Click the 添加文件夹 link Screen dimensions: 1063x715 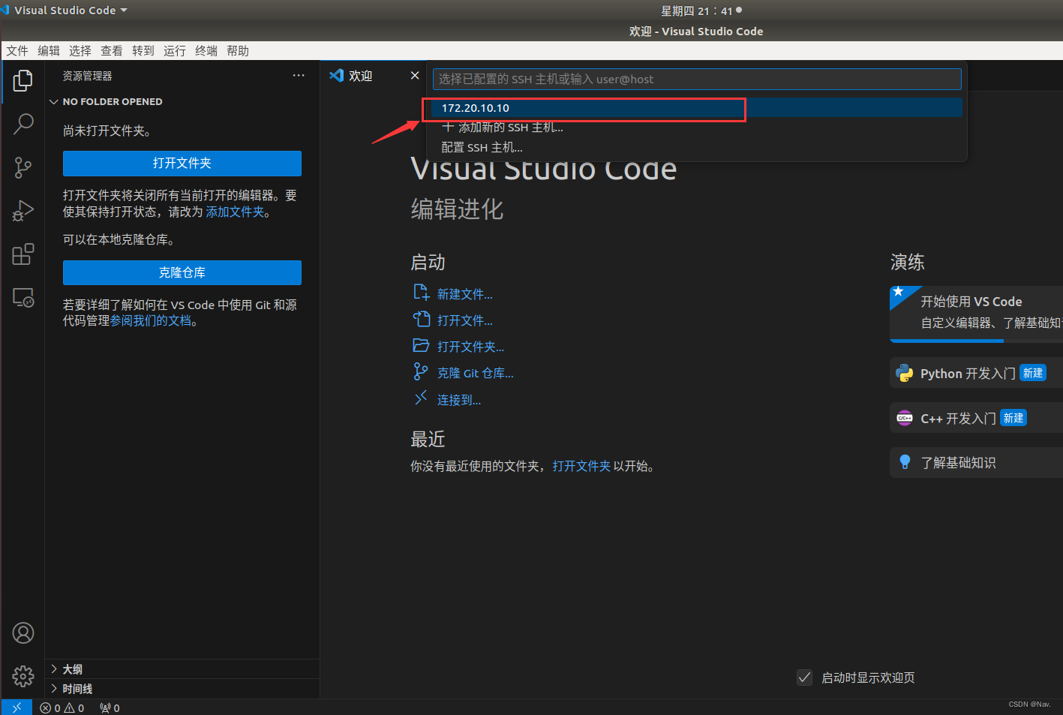[x=235, y=212]
